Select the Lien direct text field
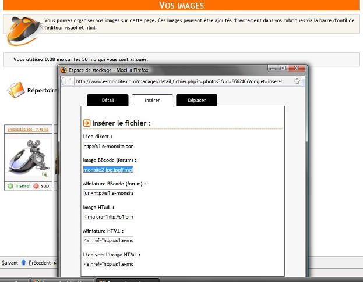 click(x=108, y=146)
